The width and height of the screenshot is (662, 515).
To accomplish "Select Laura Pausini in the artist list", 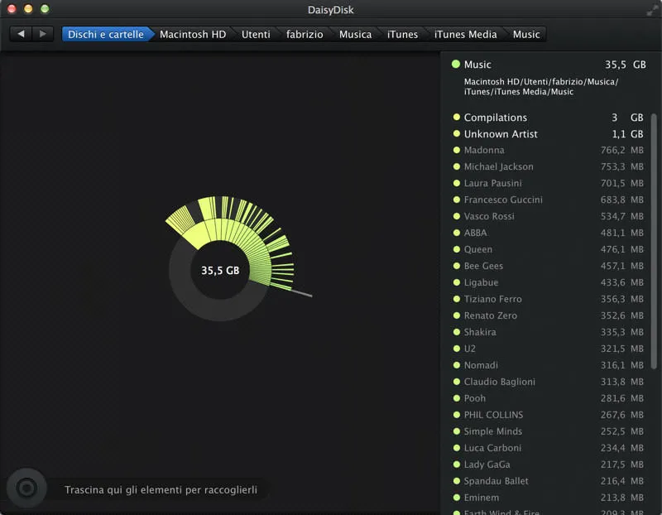I will pos(494,183).
